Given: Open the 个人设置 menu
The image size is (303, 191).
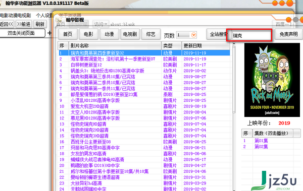Looking at the screenshot, I should 44,15.
